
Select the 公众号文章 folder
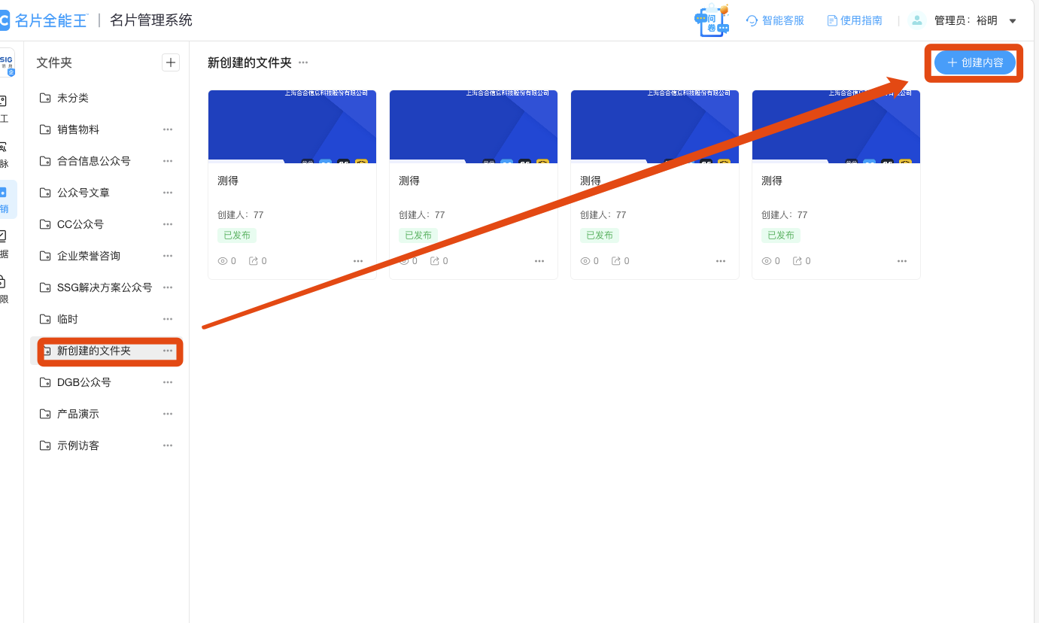pos(106,193)
